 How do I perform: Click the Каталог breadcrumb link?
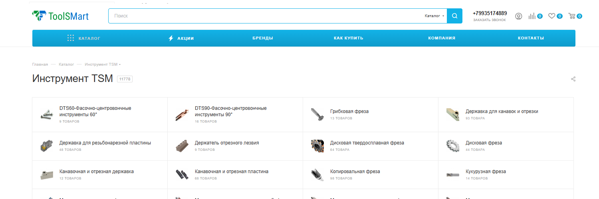(x=66, y=64)
